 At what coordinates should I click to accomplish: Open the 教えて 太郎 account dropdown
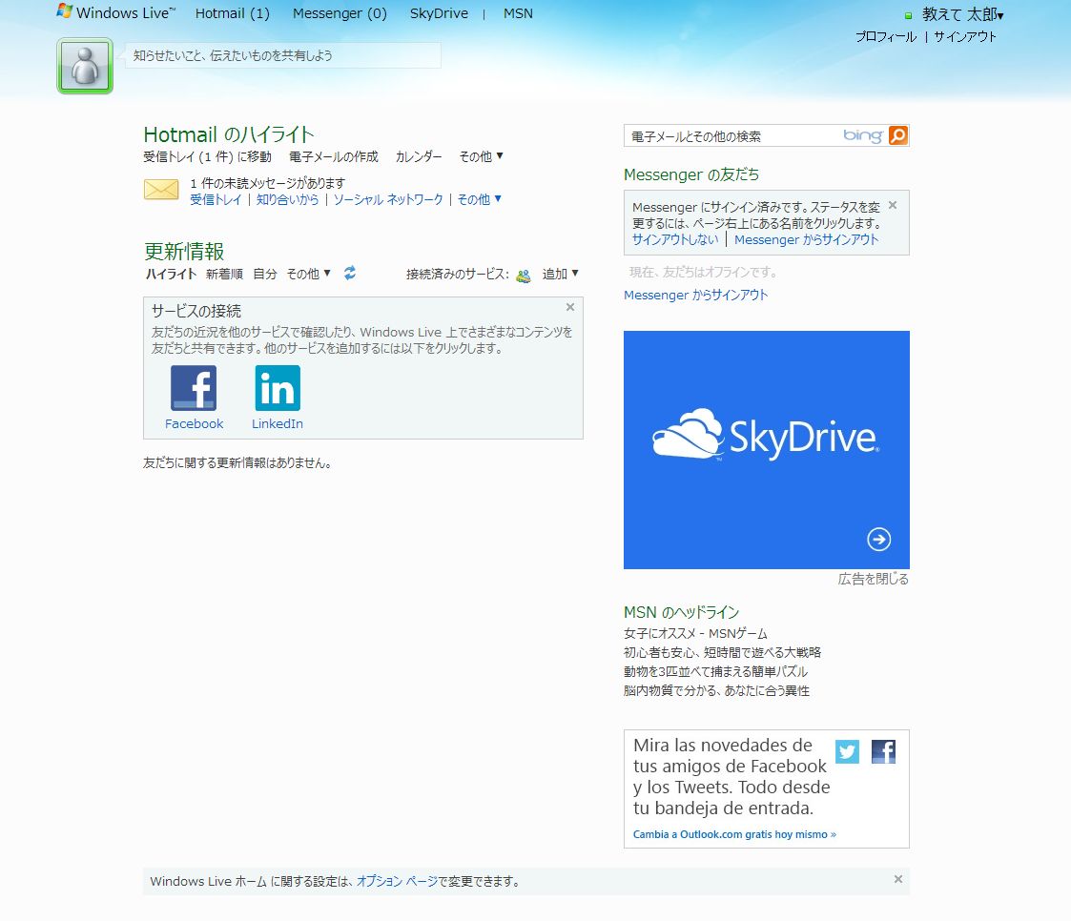(x=962, y=14)
